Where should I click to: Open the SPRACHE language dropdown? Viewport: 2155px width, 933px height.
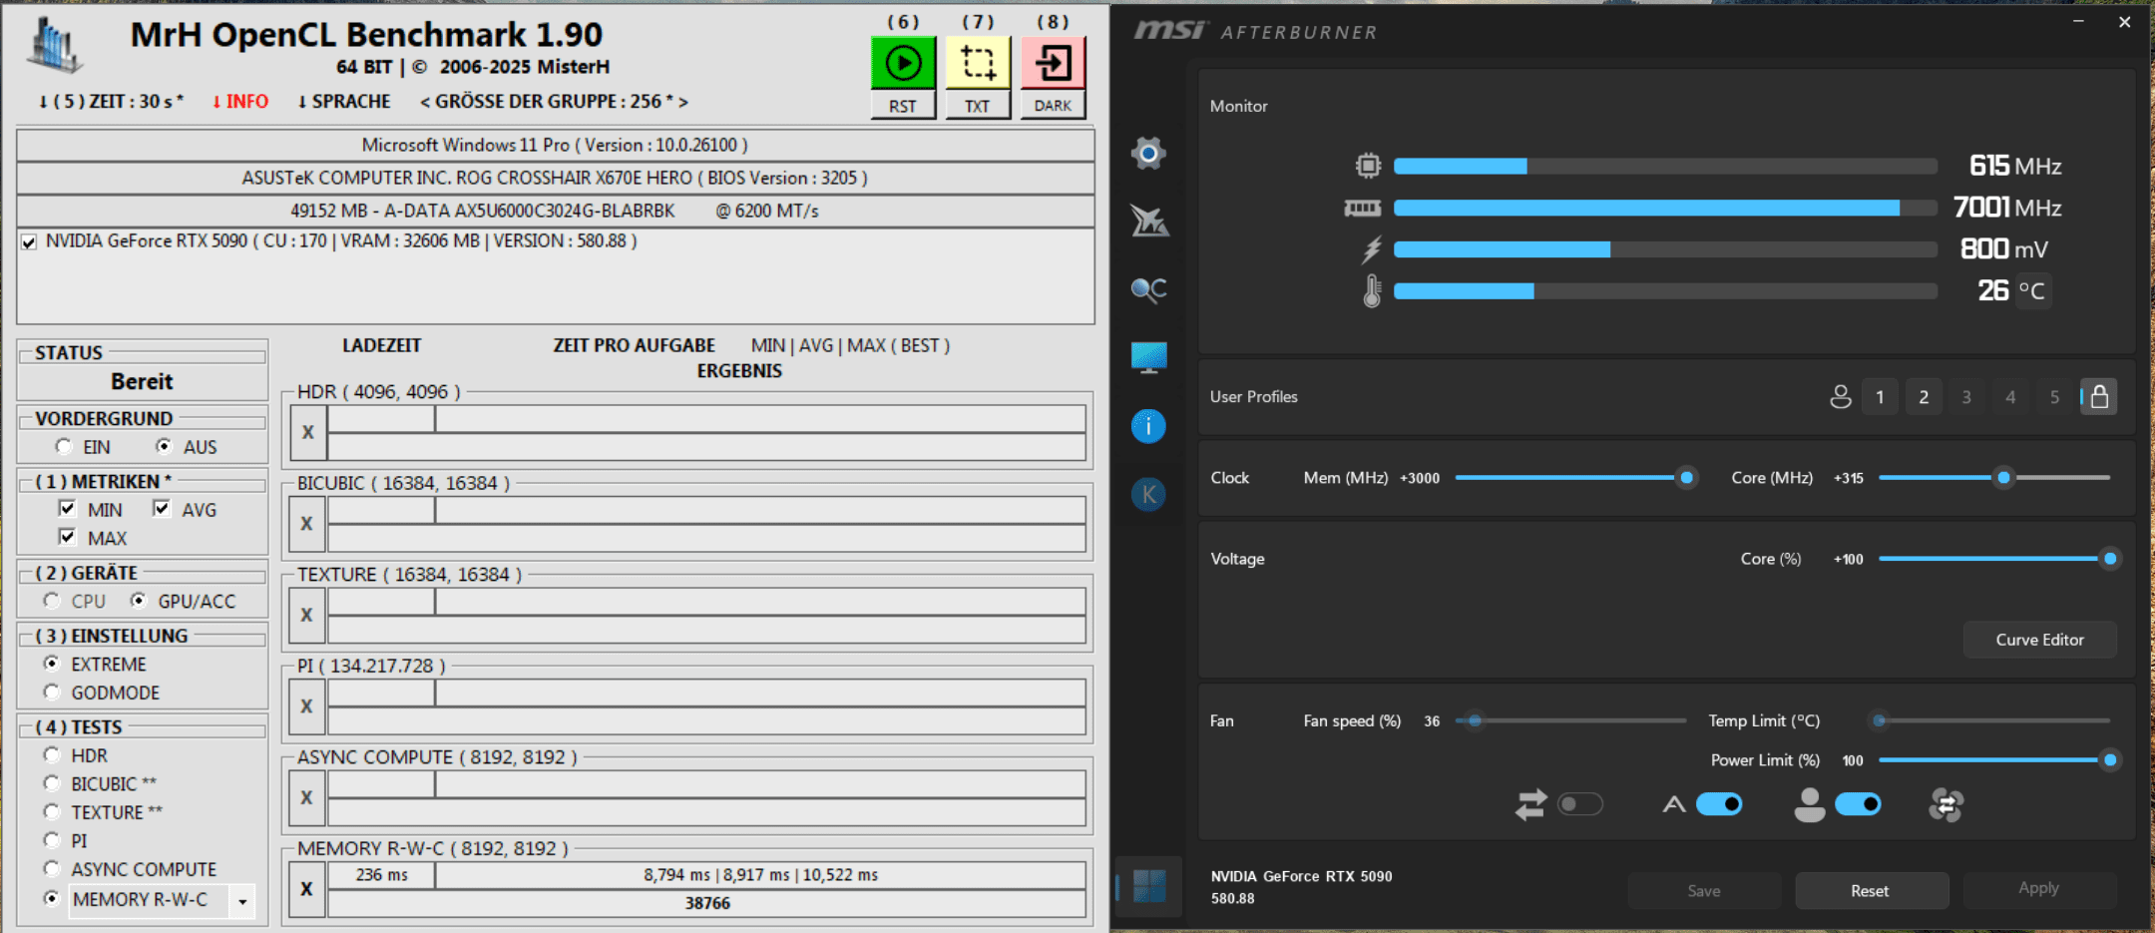[x=344, y=102]
